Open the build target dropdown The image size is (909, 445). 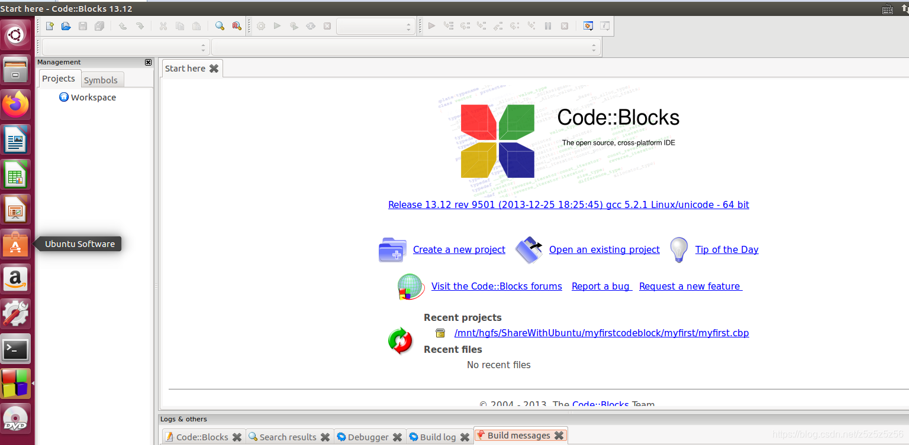point(375,27)
